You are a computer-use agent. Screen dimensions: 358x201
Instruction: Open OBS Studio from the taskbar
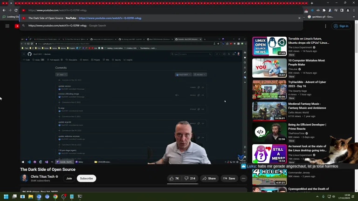click(x=64, y=196)
